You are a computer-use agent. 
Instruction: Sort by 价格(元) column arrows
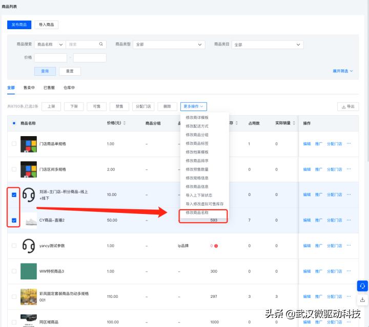pos(124,123)
